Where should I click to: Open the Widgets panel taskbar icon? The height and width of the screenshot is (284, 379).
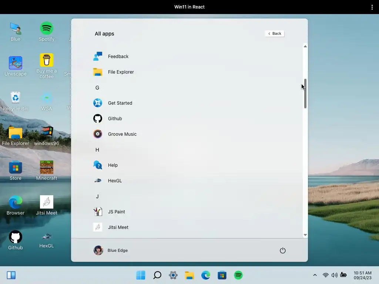coord(11,275)
